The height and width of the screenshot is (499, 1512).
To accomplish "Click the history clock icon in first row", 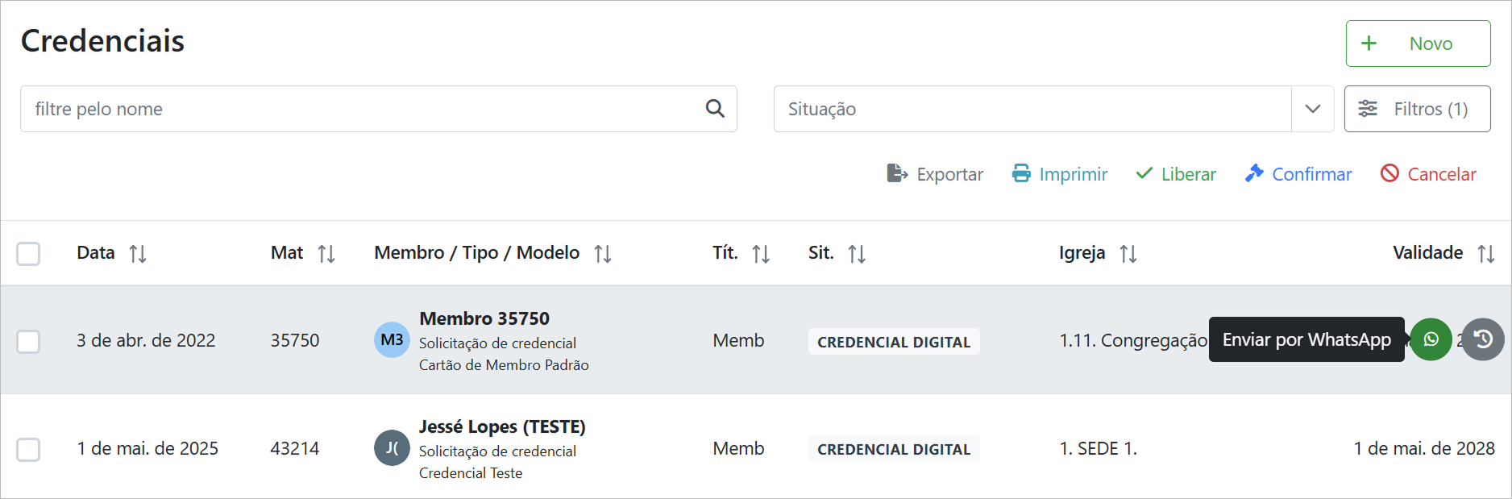I will (1483, 339).
